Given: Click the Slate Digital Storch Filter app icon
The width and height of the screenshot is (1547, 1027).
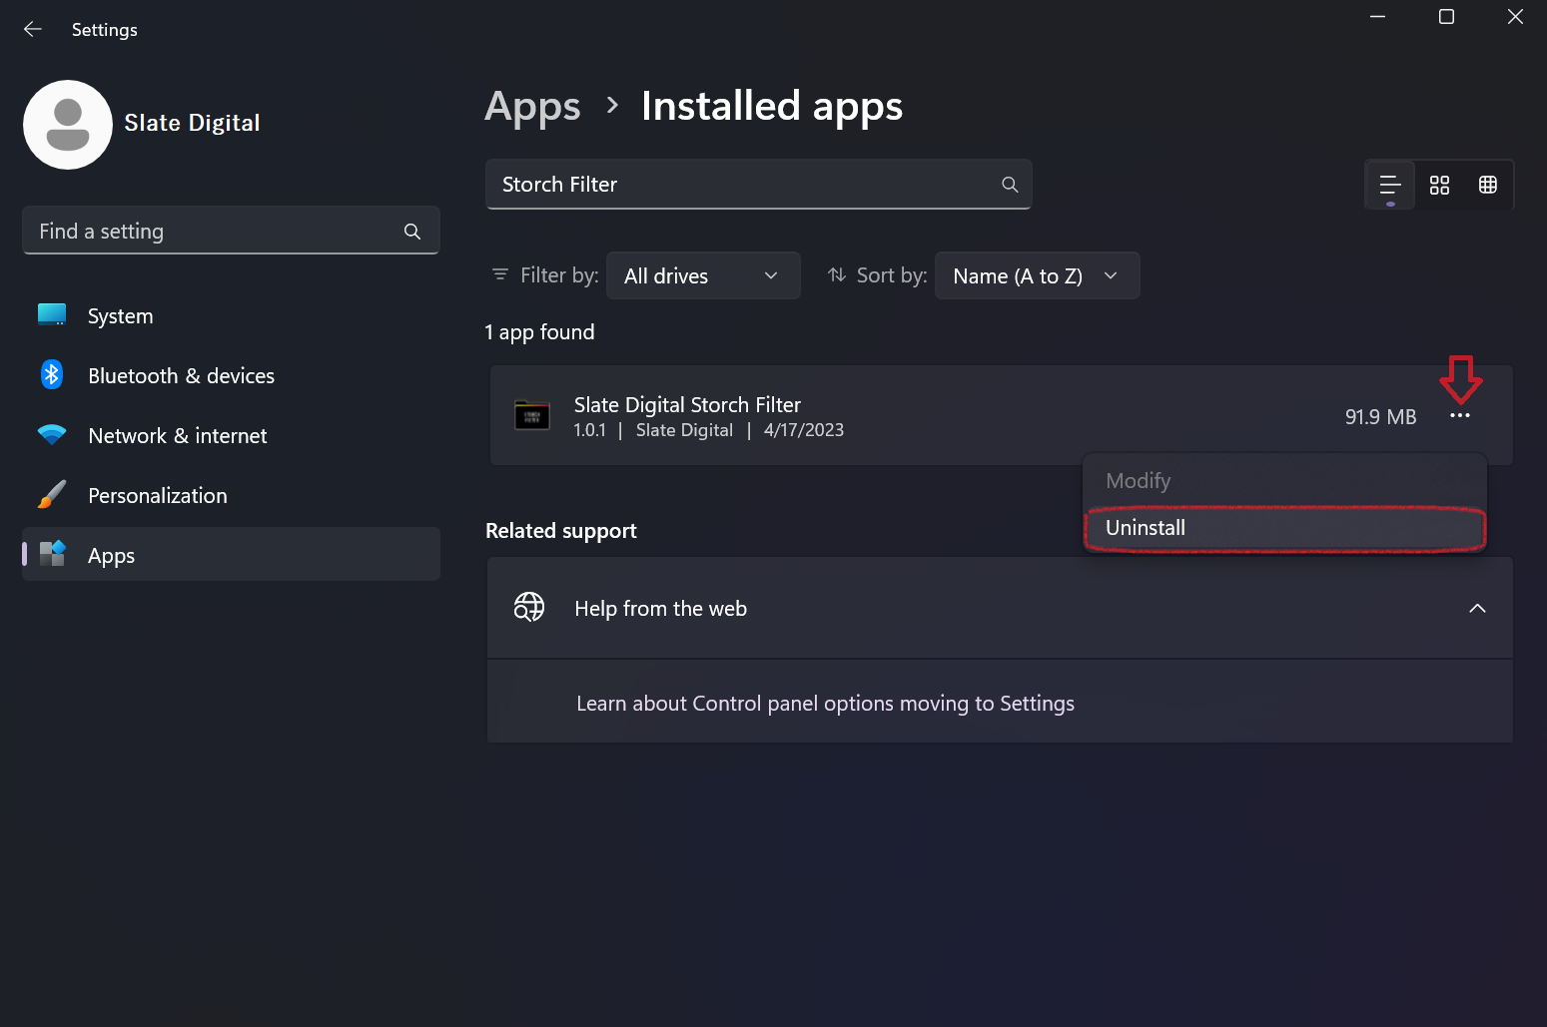Looking at the screenshot, I should click(x=532, y=415).
